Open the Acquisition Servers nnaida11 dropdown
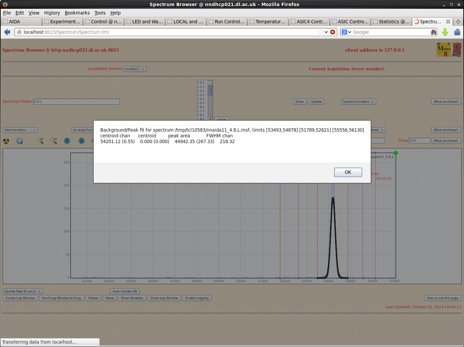The width and height of the screenshot is (464, 347). click(135, 69)
